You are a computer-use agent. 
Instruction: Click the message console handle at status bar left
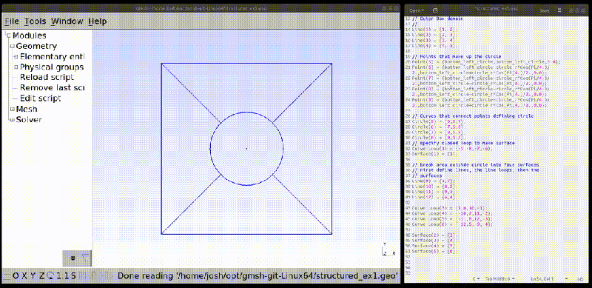coord(7,276)
